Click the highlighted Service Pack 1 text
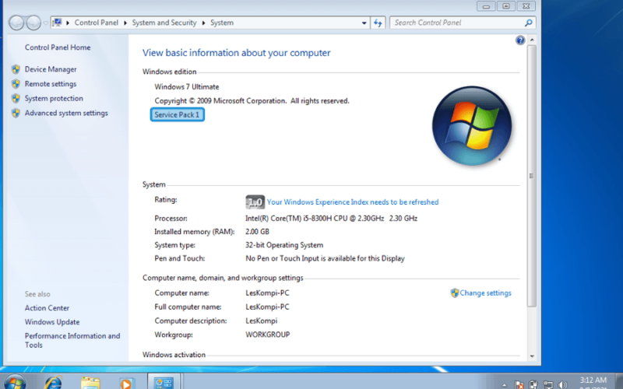The height and width of the screenshot is (389, 623). click(x=177, y=114)
